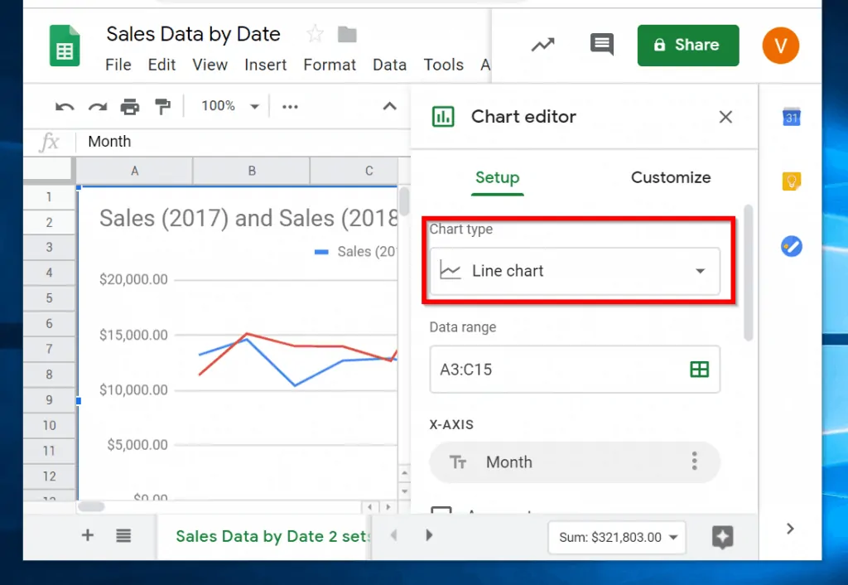
Task: Star the Sales Data by Date document
Action: click(x=315, y=34)
